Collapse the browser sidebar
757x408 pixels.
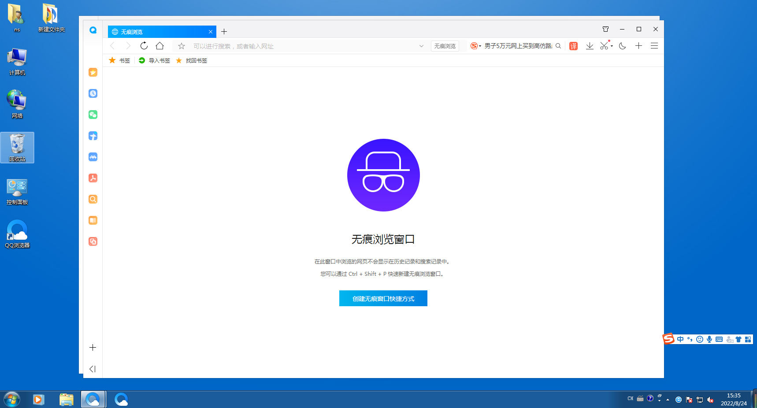[93, 369]
